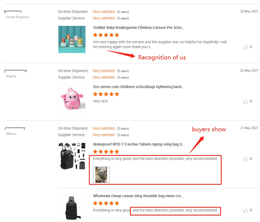
Task: Open the pink zoo schoolbag product image
Action: (x=72, y=99)
